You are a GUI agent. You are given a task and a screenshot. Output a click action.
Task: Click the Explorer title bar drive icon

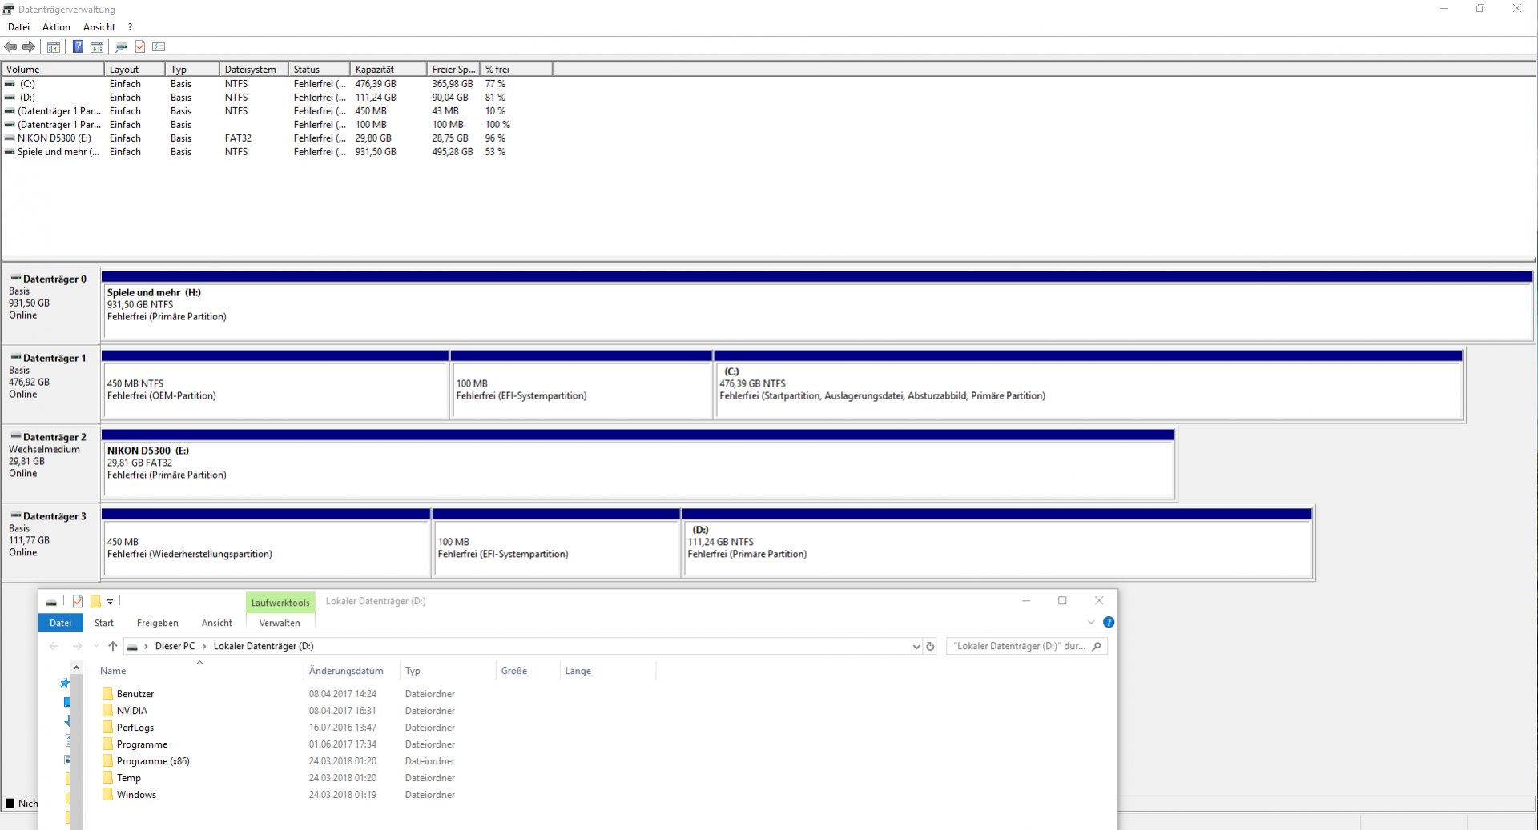(51, 602)
